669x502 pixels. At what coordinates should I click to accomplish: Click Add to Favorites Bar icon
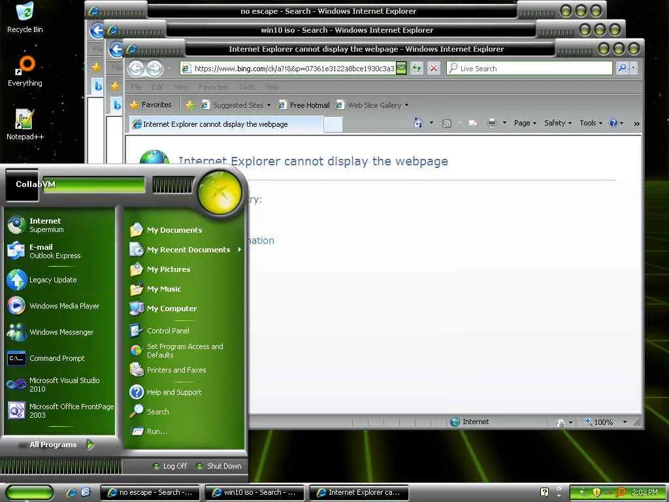point(190,105)
